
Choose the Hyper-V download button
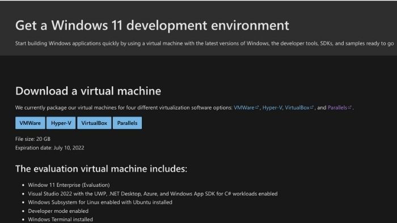click(61, 123)
